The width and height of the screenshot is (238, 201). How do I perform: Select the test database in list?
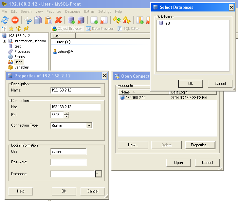[x=167, y=23]
